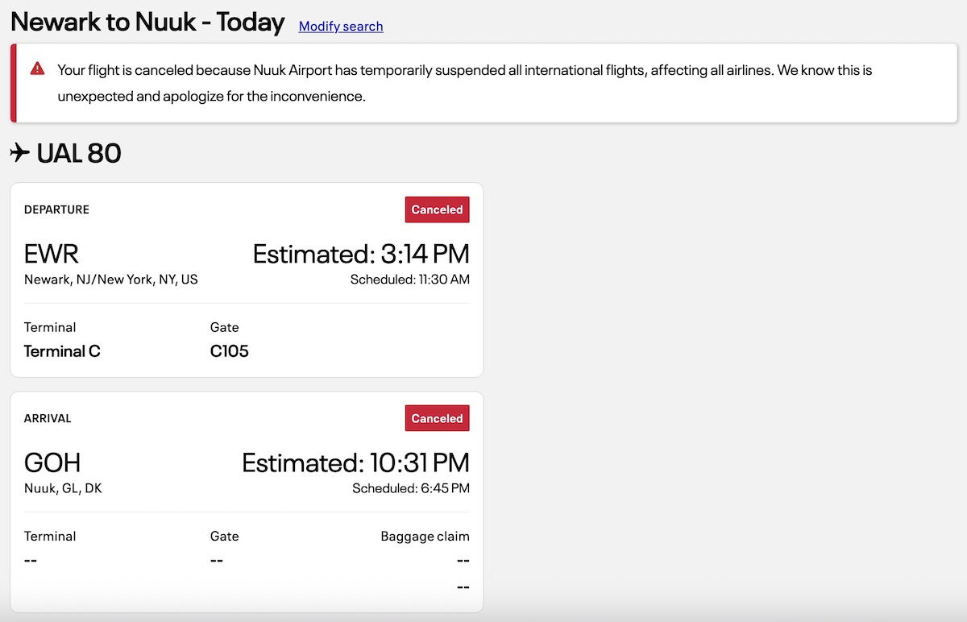The height and width of the screenshot is (622, 967).
Task: Click the ARRIVAL card label
Action: (x=48, y=418)
